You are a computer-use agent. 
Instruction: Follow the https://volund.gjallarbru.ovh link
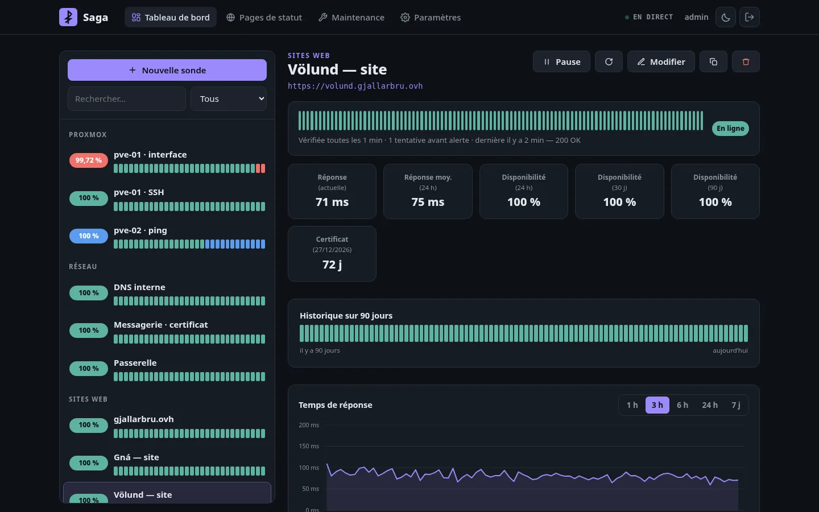point(355,86)
